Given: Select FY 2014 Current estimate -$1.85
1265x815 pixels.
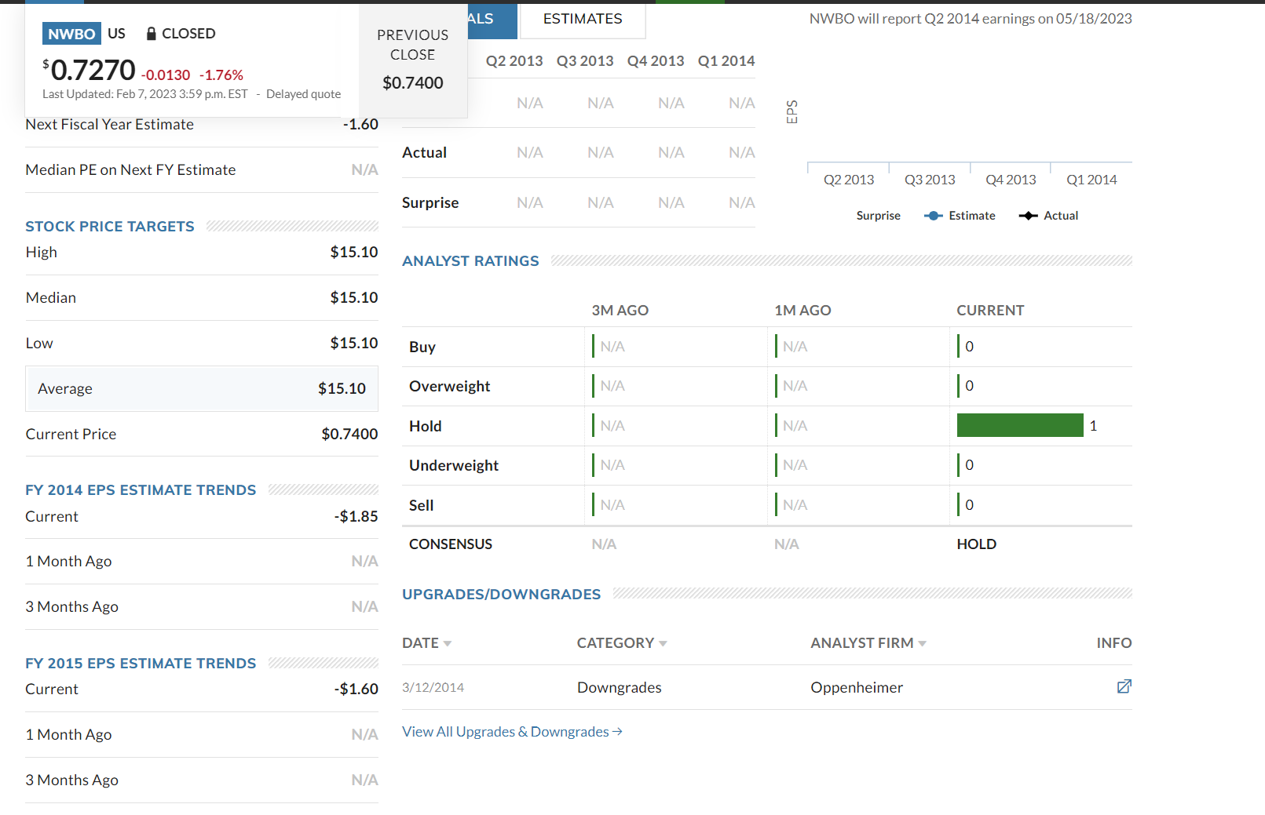Looking at the screenshot, I should 356,517.
